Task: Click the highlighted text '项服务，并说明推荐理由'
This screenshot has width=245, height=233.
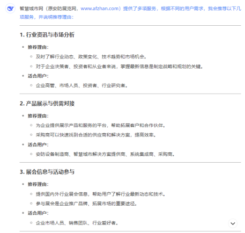Action: tap(47, 17)
